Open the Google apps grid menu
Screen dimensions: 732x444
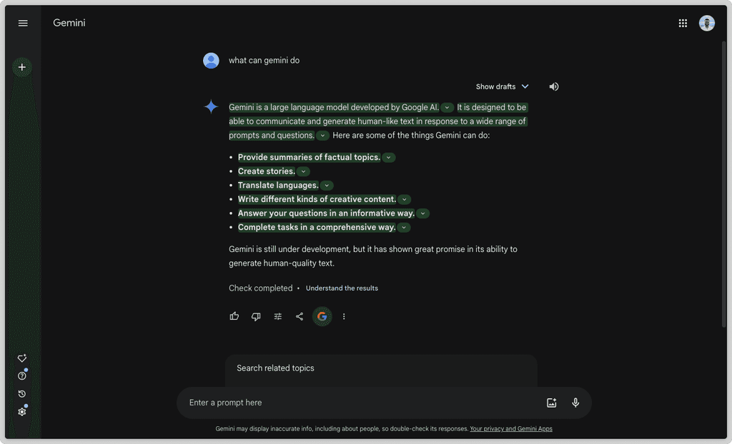pos(683,22)
